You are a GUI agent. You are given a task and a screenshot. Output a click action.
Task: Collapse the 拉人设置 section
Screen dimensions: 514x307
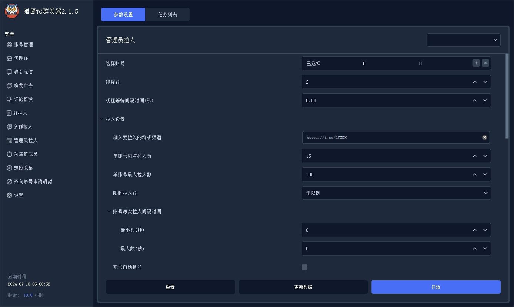[x=101, y=119]
